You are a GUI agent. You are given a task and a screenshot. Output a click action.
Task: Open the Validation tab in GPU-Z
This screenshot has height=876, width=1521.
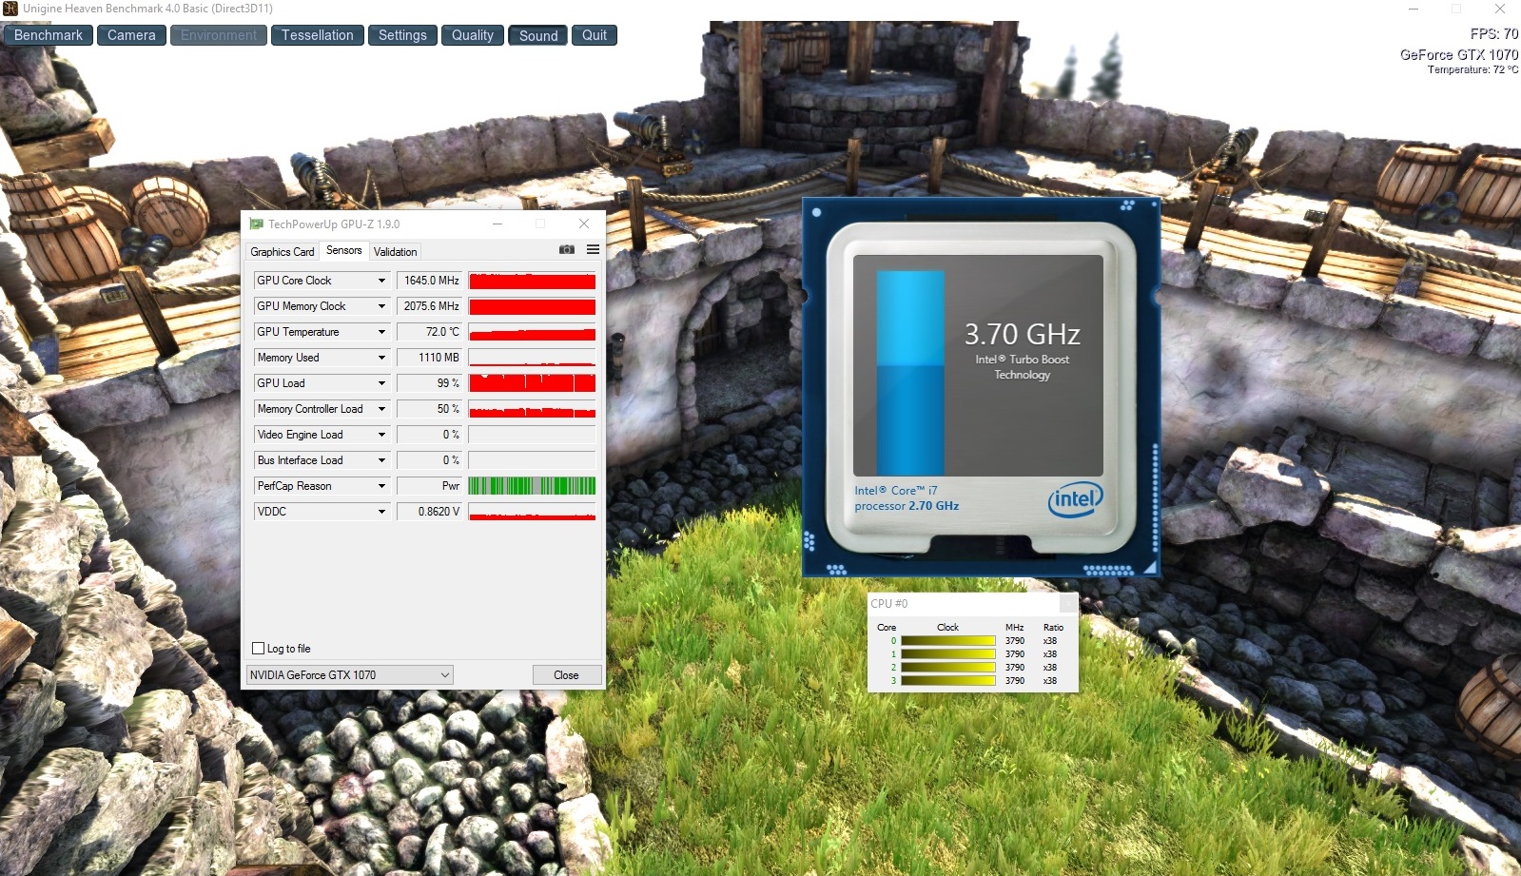tap(395, 252)
